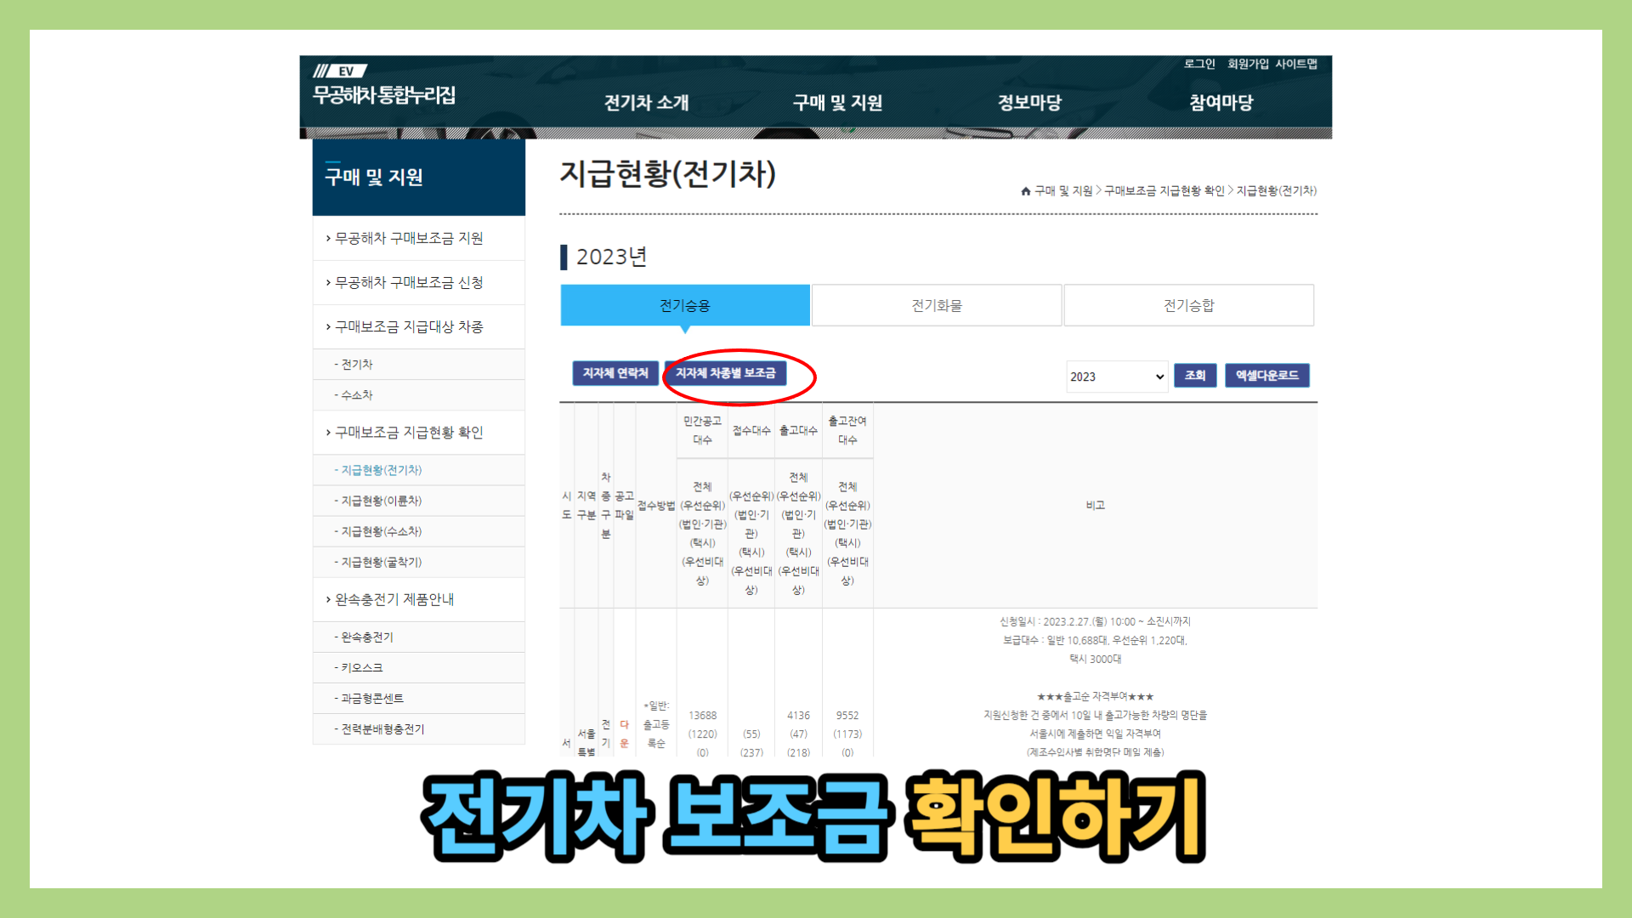Open the 참여마당 menu
The width and height of the screenshot is (1632, 918).
pyautogui.click(x=1221, y=103)
